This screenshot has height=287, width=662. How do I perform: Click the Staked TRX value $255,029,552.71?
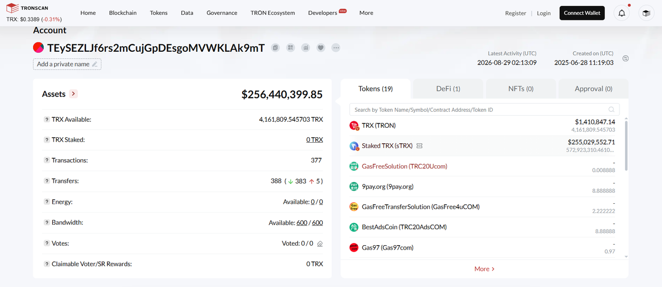[591, 142]
